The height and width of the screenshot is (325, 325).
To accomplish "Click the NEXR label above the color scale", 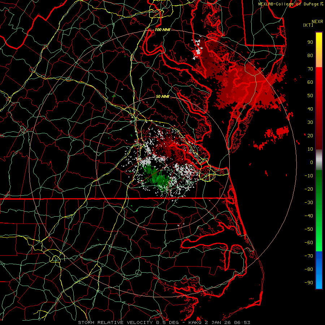I will click(x=317, y=22).
